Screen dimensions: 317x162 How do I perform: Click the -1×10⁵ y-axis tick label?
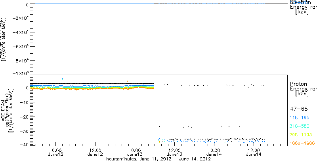tap(20, 73)
